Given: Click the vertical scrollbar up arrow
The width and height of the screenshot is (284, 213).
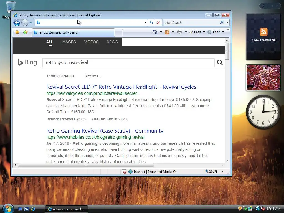Looking at the screenshot, I should point(227,40).
